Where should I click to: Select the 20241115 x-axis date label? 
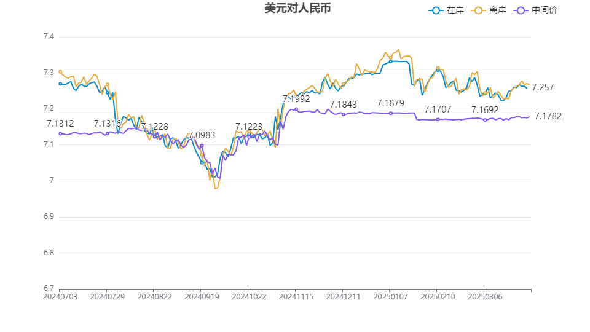(x=296, y=296)
